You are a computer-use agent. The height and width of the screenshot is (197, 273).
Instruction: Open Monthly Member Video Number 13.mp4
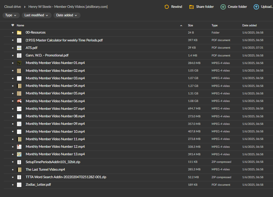[x=55, y=154]
